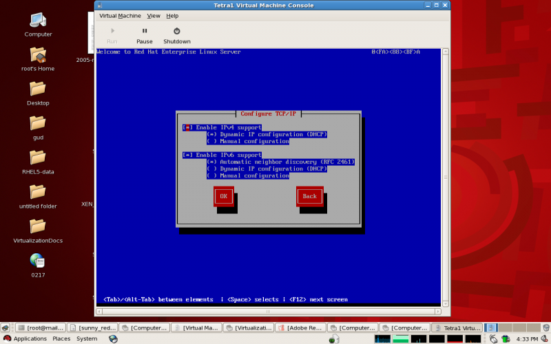The width and height of the screenshot is (551, 344).
Task: Launch the web browser globe icon
Action: (x=113, y=338)
